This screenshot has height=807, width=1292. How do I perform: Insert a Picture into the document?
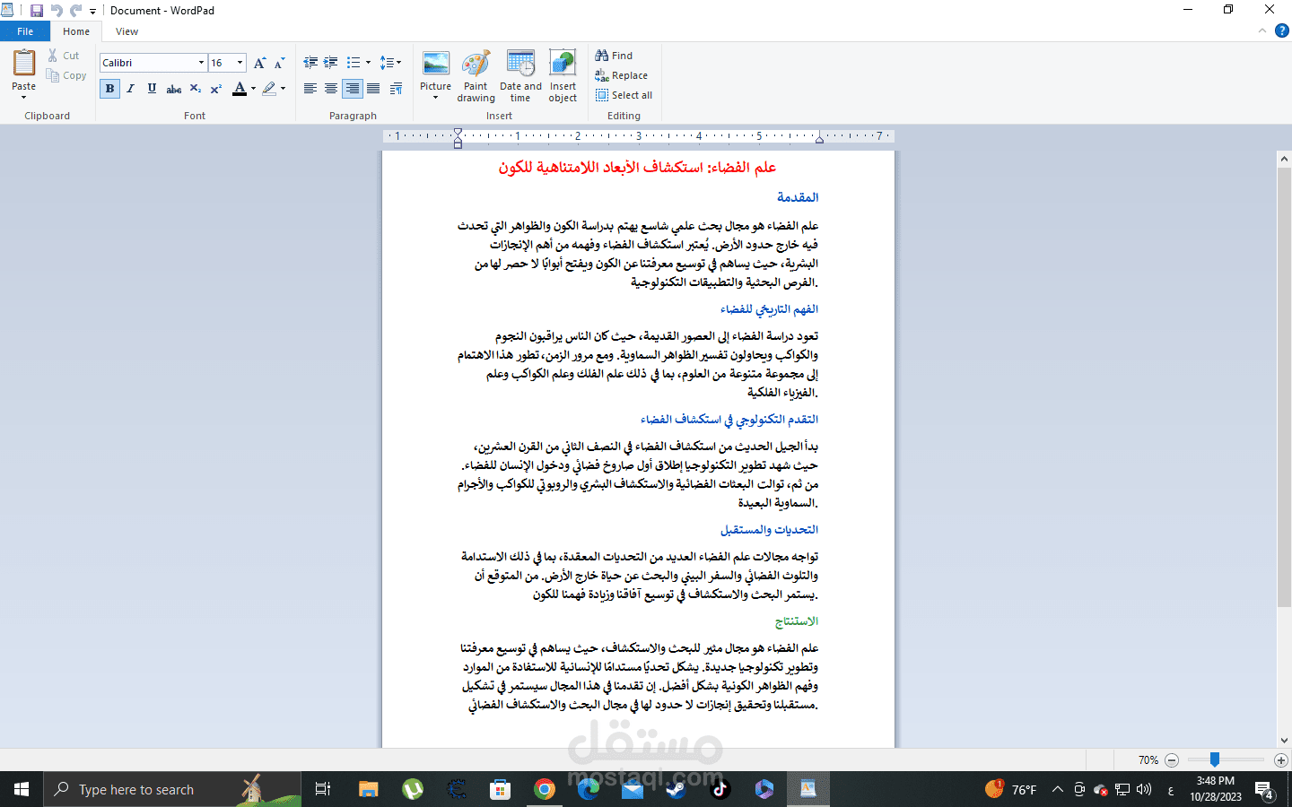pyautogui.click(x=436, y=65)
